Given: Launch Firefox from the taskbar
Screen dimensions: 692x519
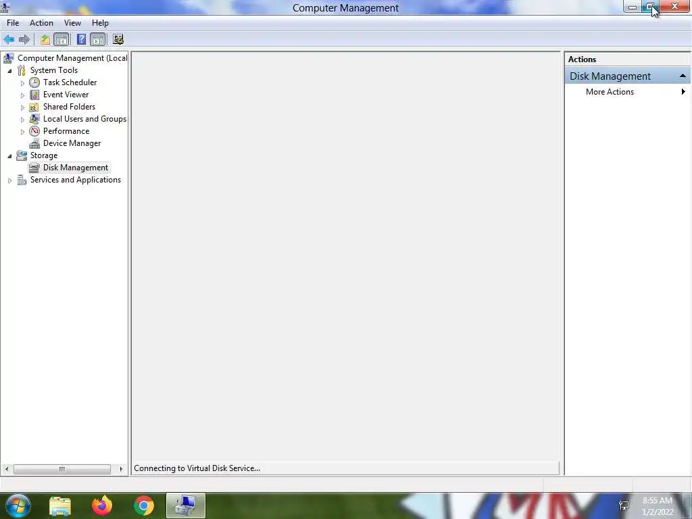Looking at the screenshot, I should [x=102, y=505].
